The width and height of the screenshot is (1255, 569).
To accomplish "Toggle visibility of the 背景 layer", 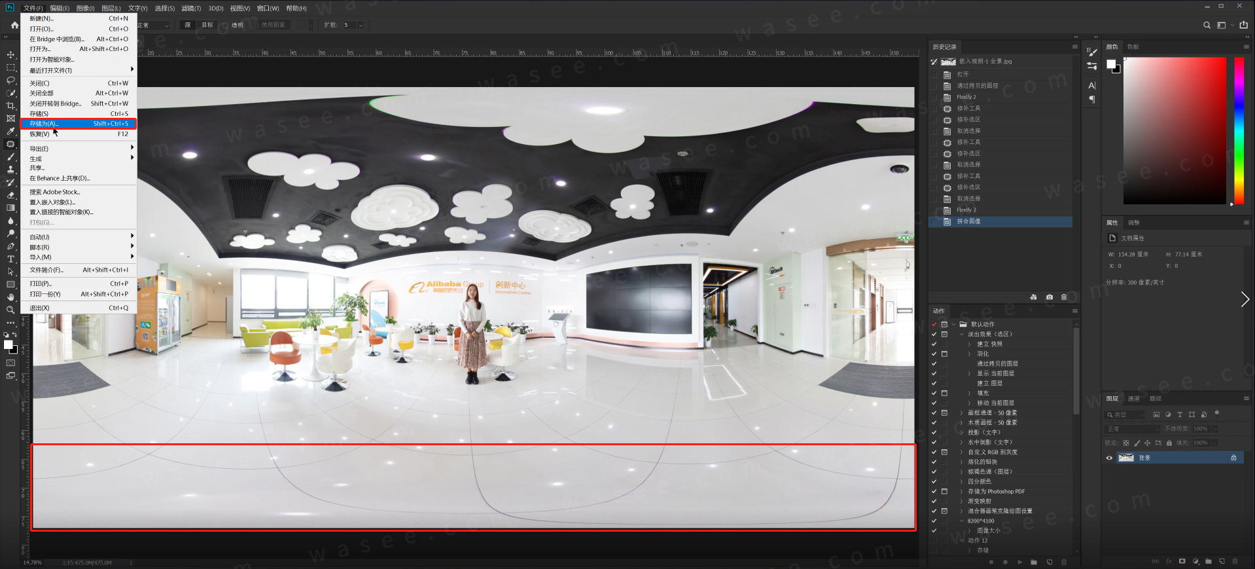I will 1109,458.
